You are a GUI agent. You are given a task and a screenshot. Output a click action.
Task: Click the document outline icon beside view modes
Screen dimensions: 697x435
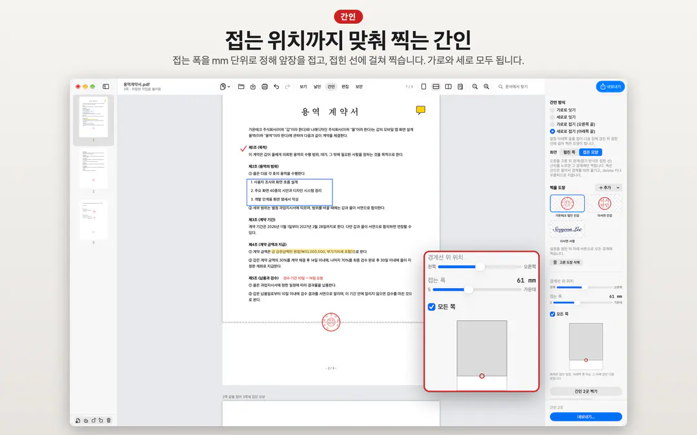pos(461,86)
